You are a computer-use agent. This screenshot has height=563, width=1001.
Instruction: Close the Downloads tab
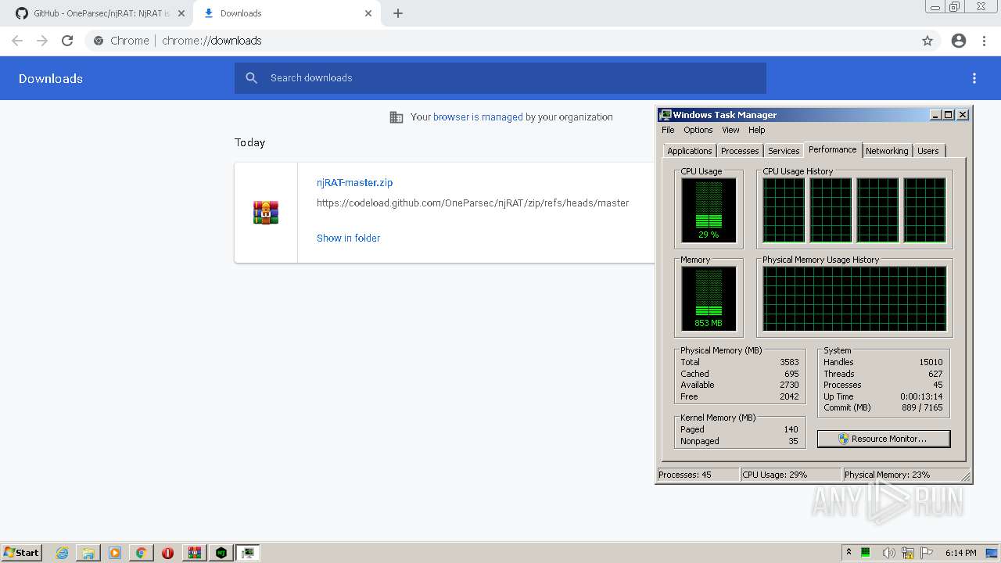[368, 13]
